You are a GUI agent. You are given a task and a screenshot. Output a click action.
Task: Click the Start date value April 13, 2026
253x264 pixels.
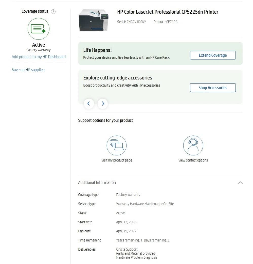(126, 222)
